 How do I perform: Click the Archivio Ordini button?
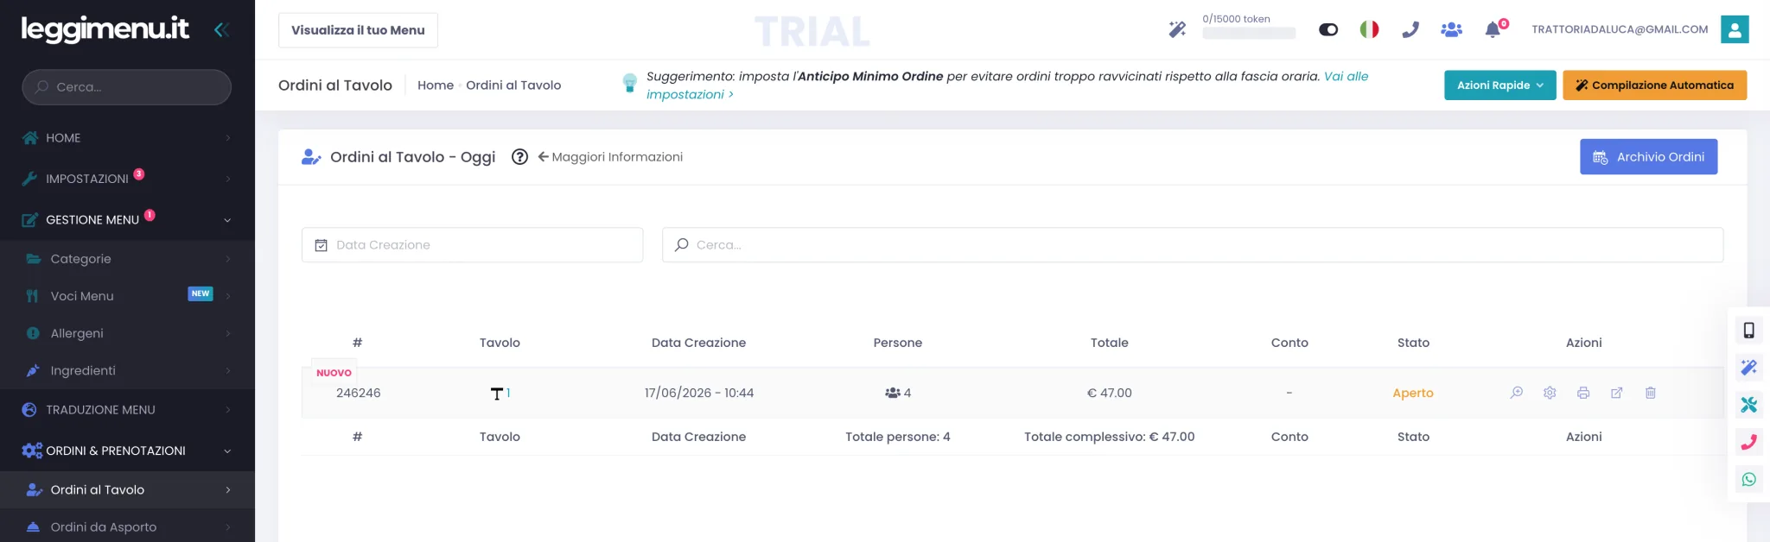[1648, 157]
